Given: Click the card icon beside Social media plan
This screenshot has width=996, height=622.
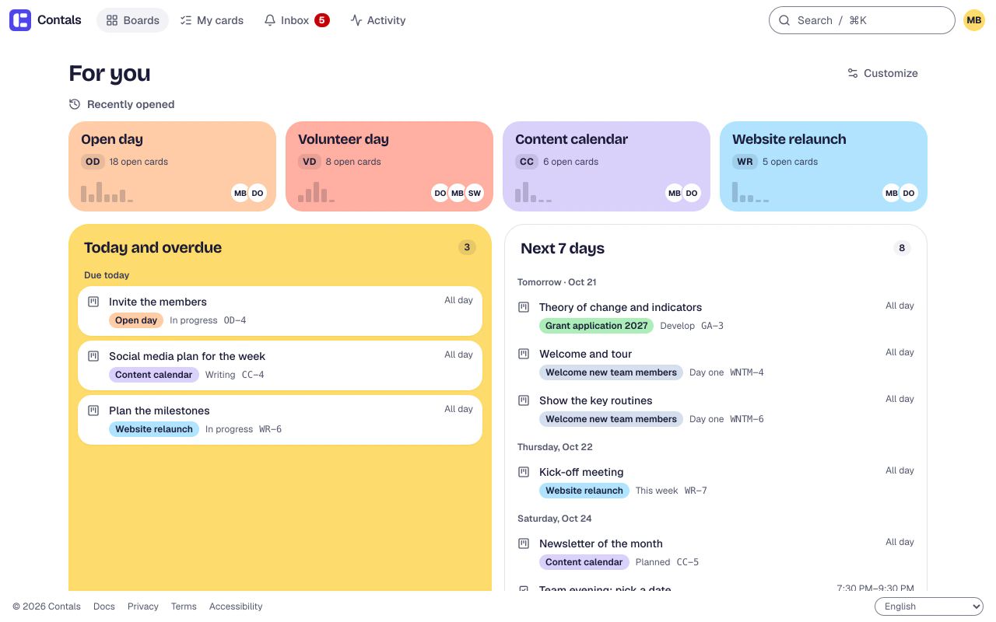Looking at the screenshot, I should pos(93,356).
